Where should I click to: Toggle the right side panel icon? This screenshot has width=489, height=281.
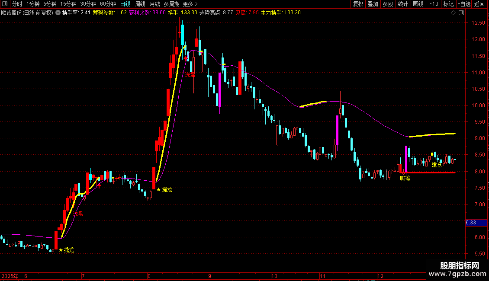(461, 13)
